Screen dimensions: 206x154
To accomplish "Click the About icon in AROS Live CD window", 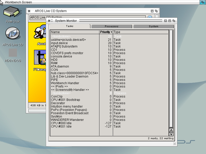I will (x=40, y=35).
